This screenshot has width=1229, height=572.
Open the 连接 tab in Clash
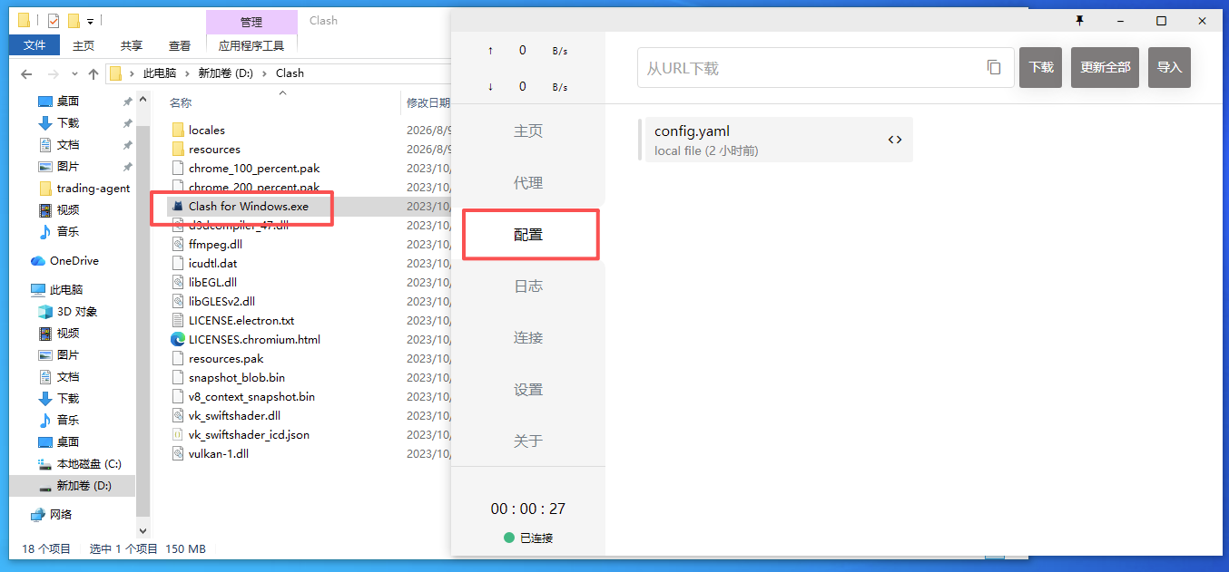pyautogui.click(x=528, y=338)
